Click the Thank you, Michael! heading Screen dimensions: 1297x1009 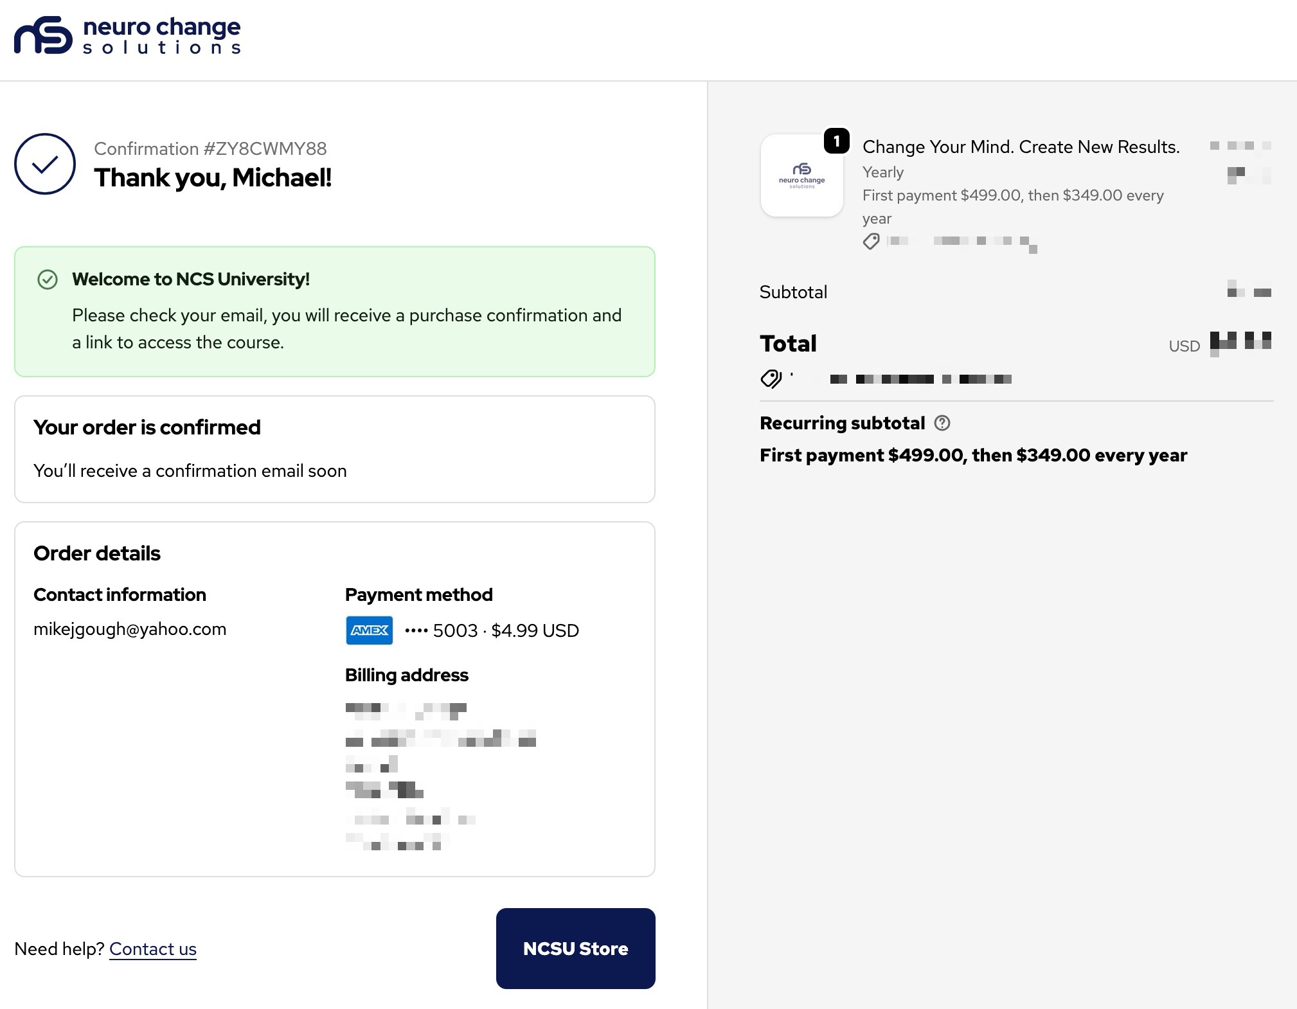213,178
